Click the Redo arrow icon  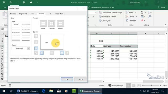(18, 2)
